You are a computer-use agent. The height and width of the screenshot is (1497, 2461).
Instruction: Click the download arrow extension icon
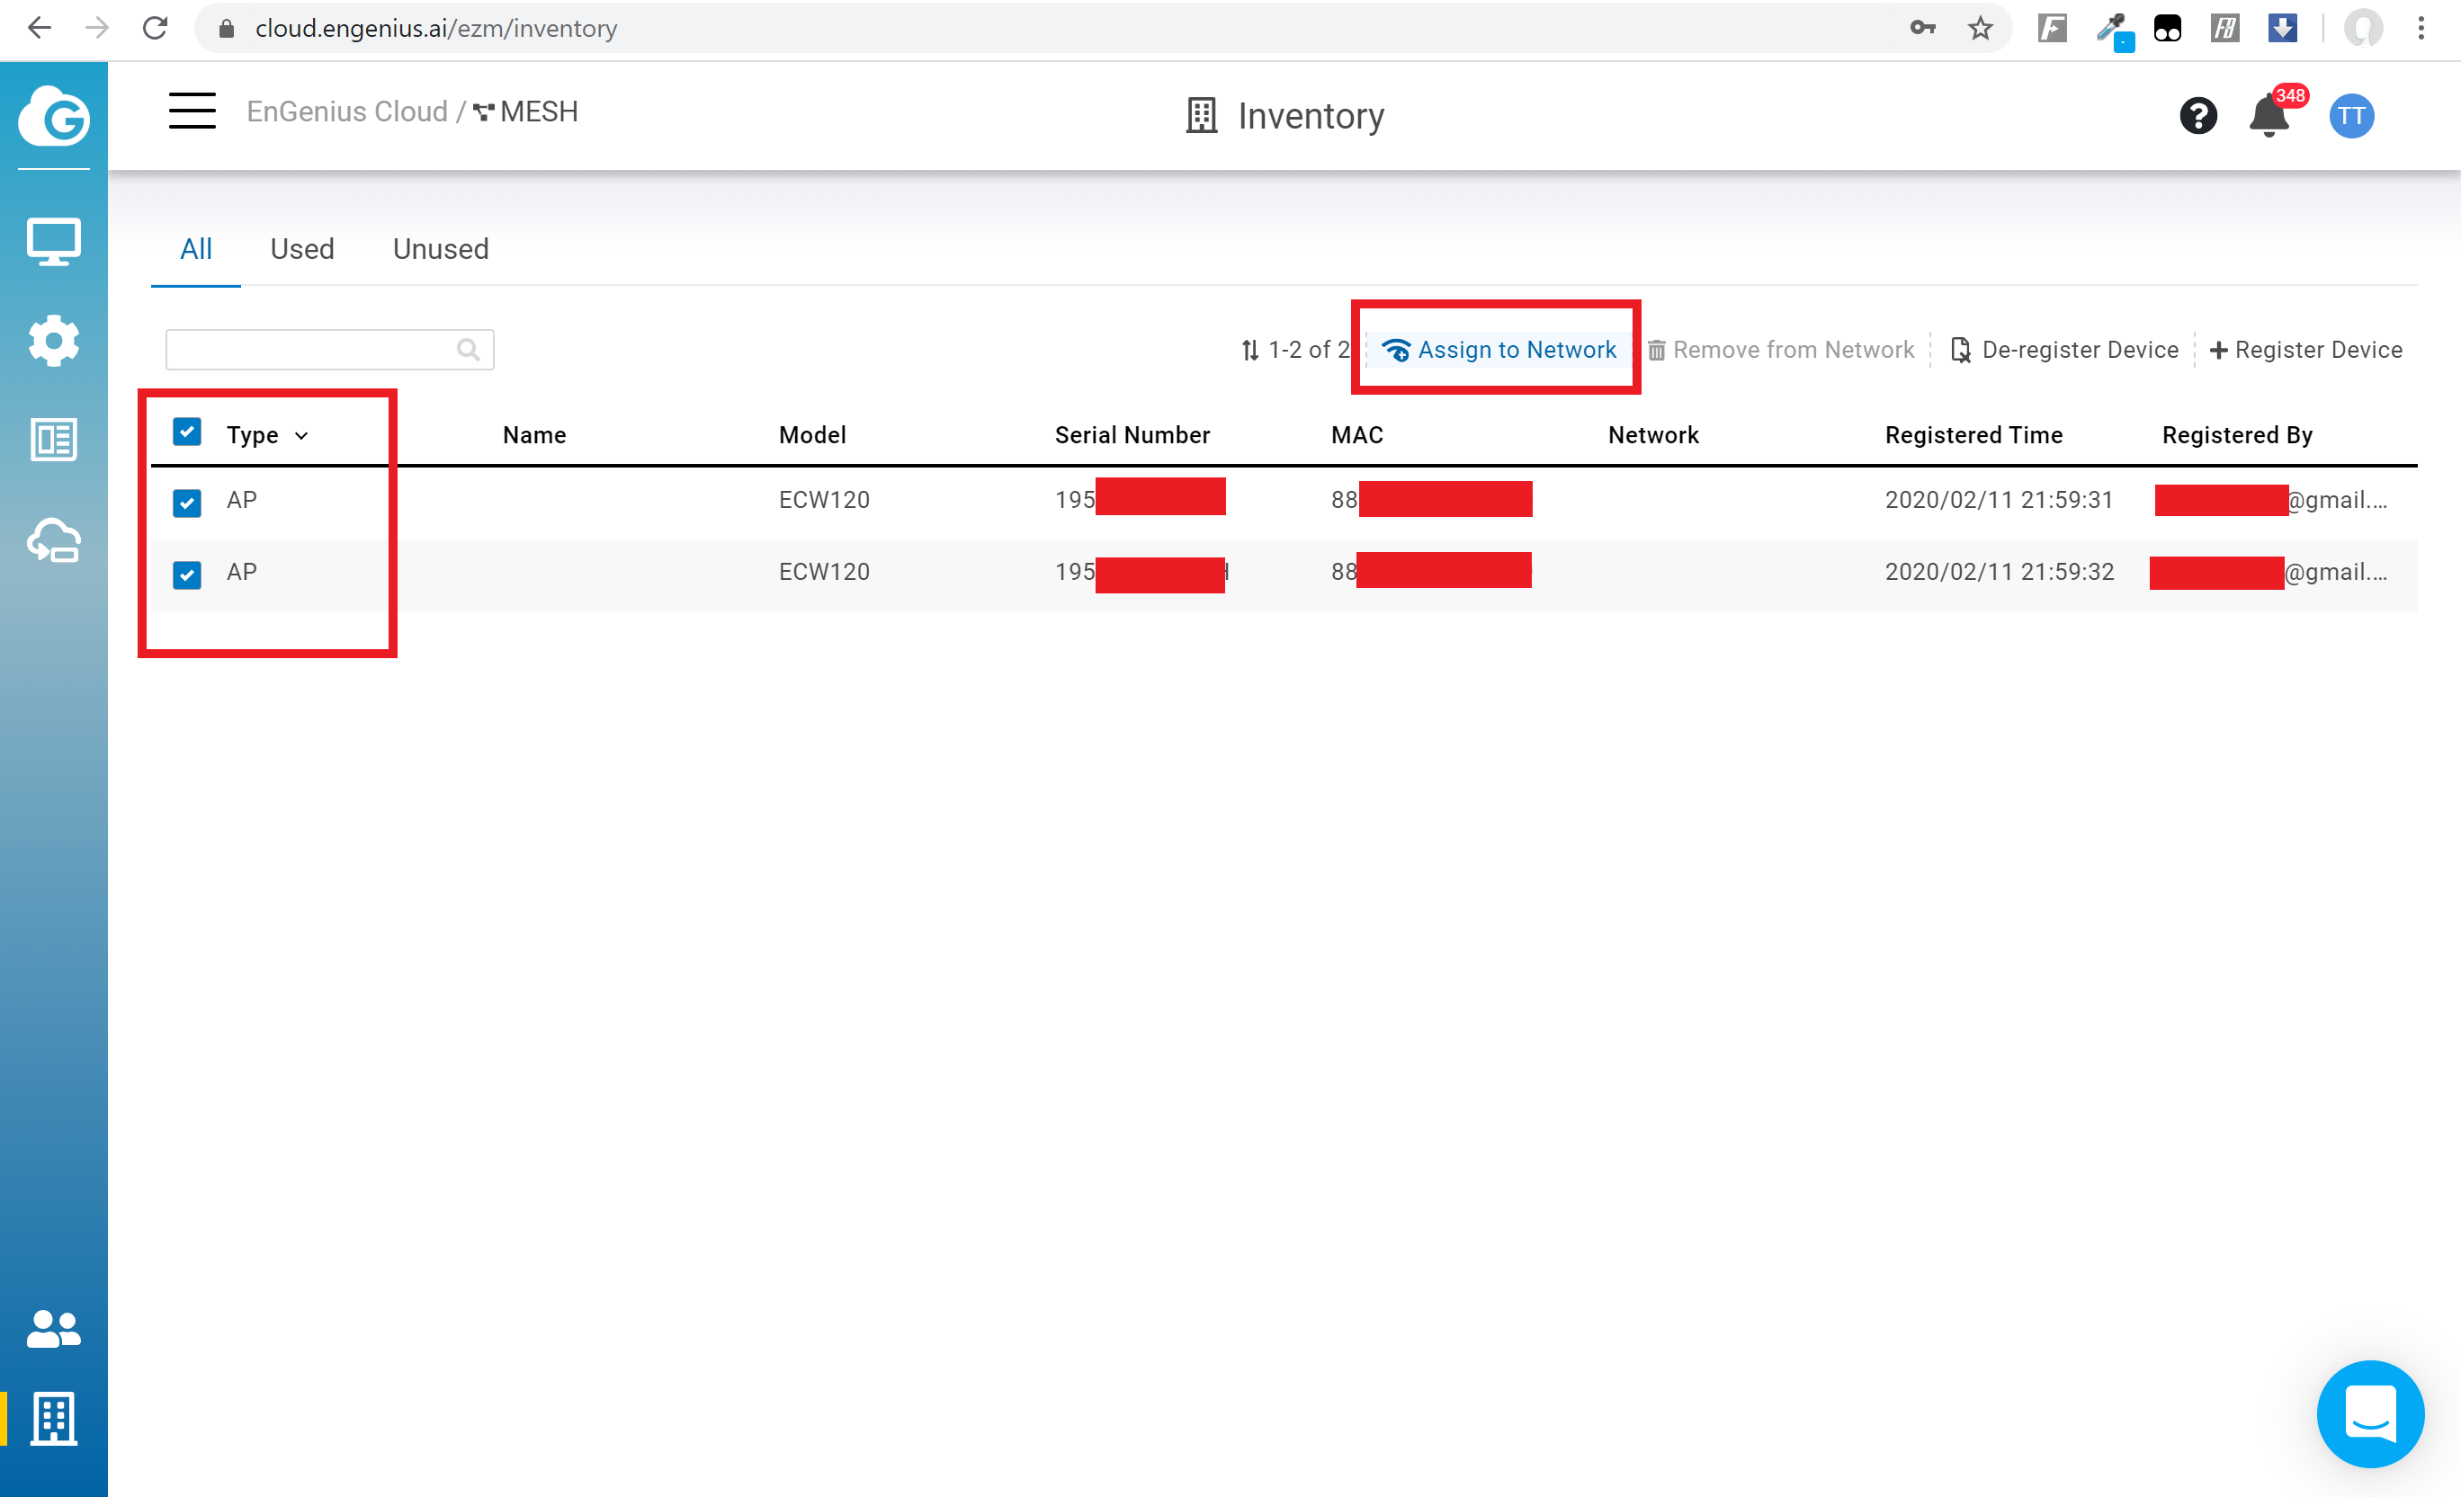(2282, 28)
